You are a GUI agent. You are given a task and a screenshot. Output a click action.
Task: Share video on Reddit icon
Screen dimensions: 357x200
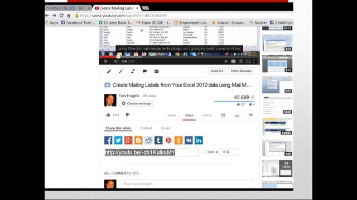(148, 141)
